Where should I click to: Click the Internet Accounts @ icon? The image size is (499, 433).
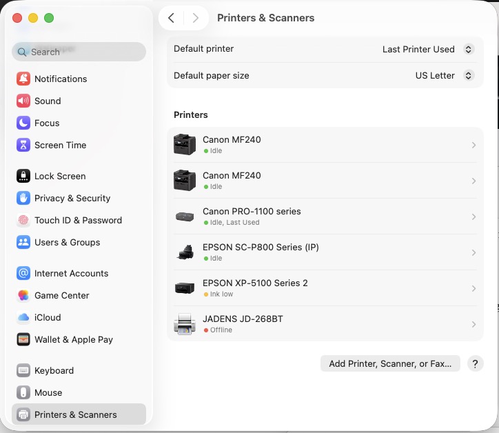coord(23,273)
